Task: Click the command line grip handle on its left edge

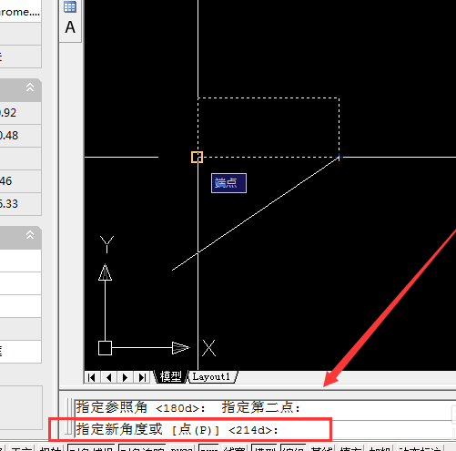Action: [69, 417]
